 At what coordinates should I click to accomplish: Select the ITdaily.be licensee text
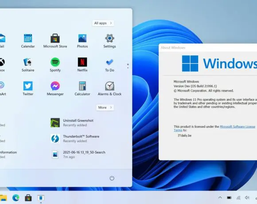tap(185, 136)
